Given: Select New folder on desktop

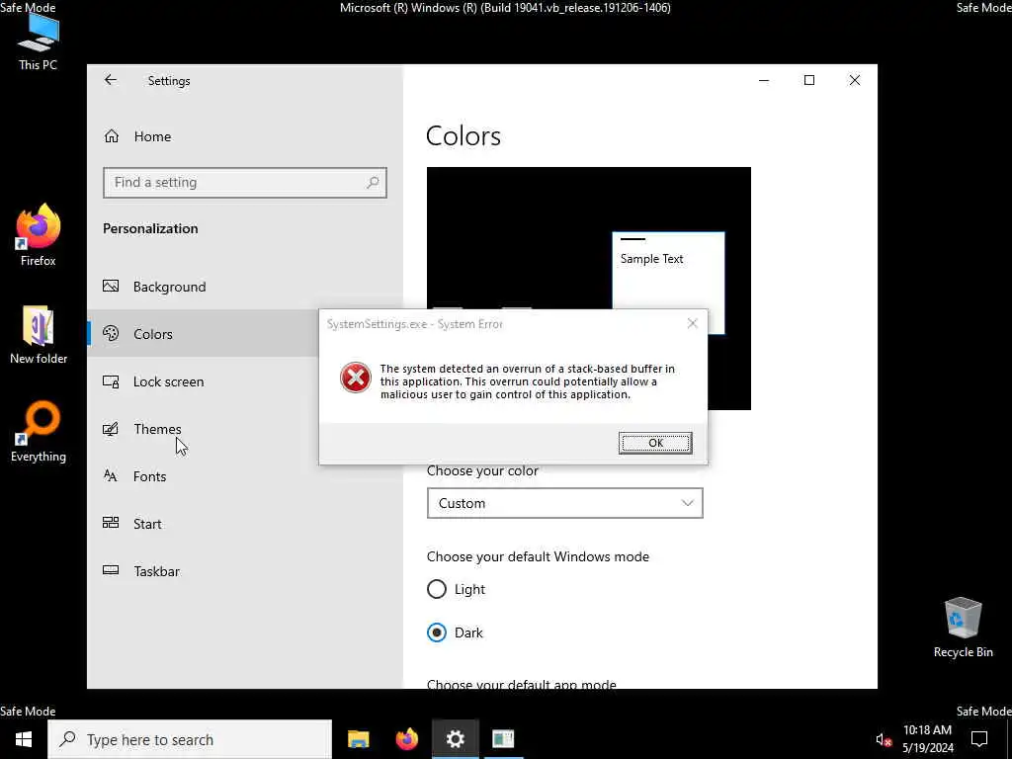Looking at the screenshot, I should pyautogui.click(x=39, y=335).
